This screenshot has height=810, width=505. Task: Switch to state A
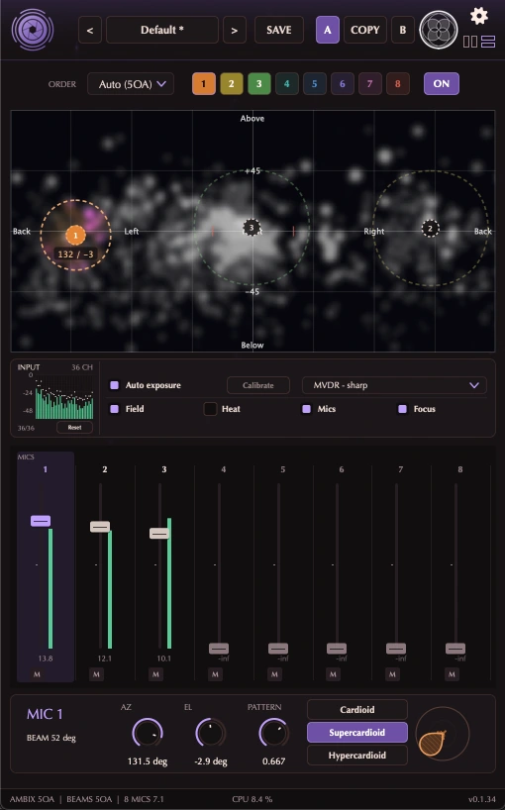[328, 30]
